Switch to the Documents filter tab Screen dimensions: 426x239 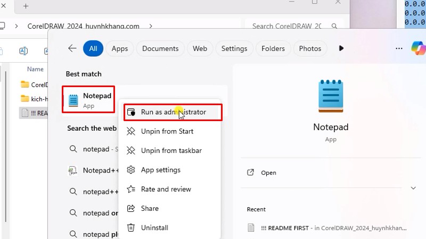coord(160,48)
